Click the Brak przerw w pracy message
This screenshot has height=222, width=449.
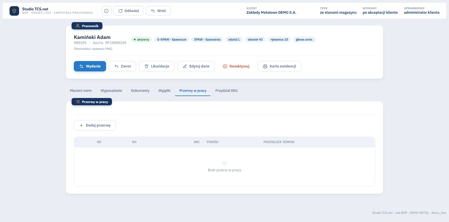[224, 170]
